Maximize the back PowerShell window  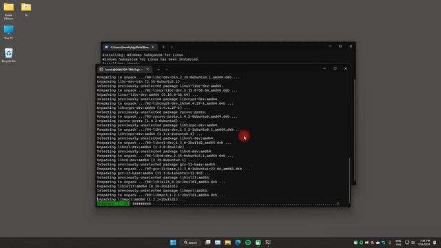(x=340, y=46)
